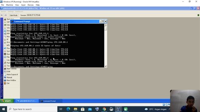Expand the IPv6 menu in WinBox
Image resolution: width=200 pixels, height=112 pixels.
tap(7, 42)
